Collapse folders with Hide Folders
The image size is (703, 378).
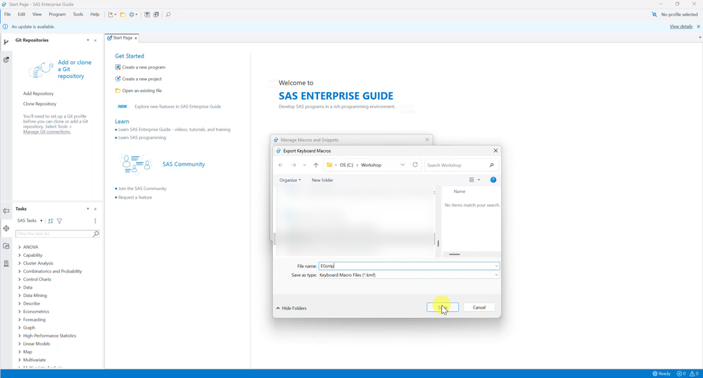[291, 308]
